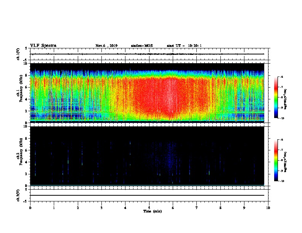Viewport: 302px width, 233px height.
Task: Click the "9" tick label on time axis
Action: click(x=244, y=208)
